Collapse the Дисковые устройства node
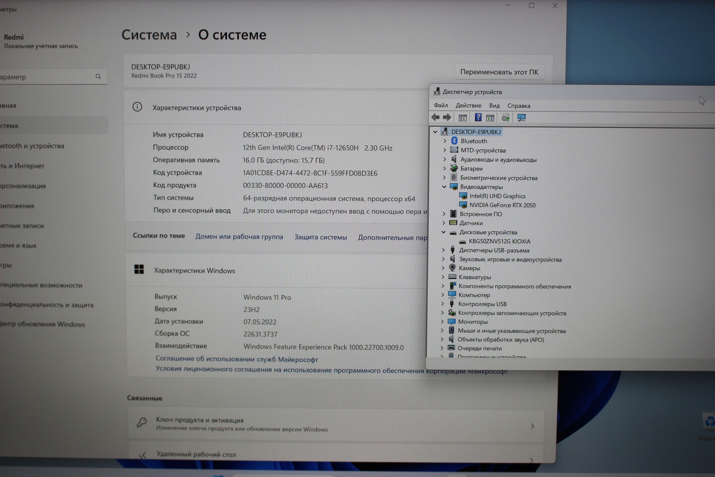Image resolution: width=715 pixels, height=477 pixels. coord(444,232)
